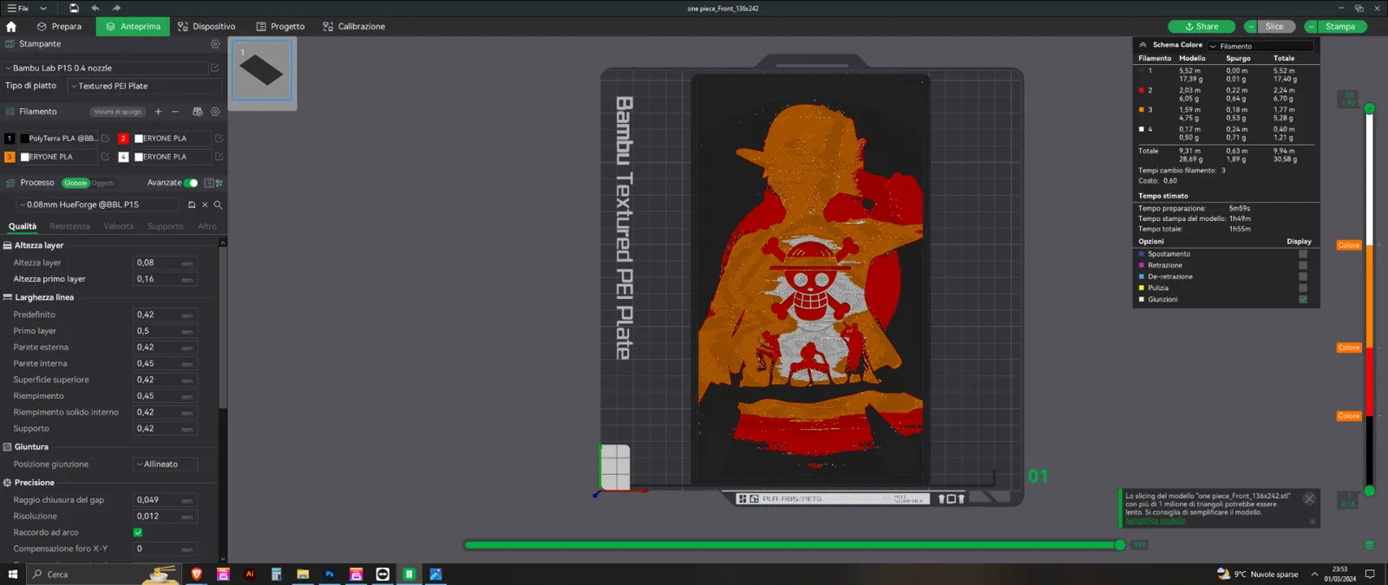This screenshot has width=1388, height=585.
Task: Open Tipo di piatto plate dropdown
Action: [145, 87]
